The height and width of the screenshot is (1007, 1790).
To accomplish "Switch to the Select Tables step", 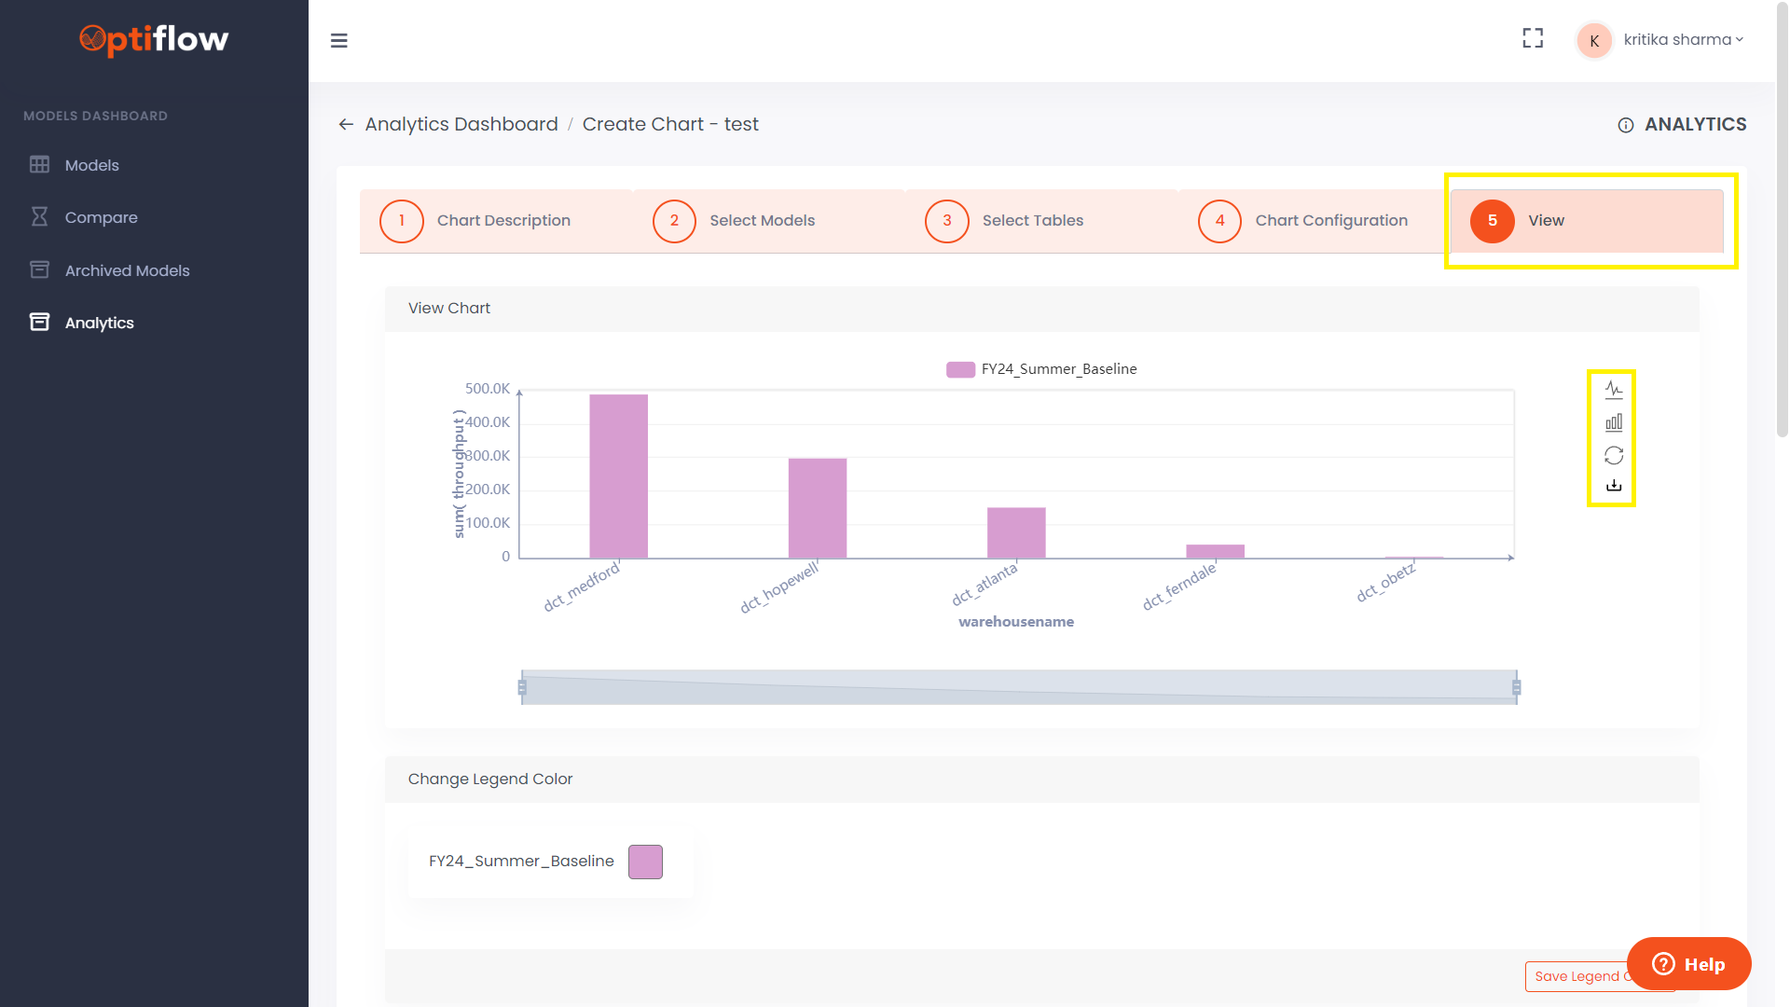I will pos(1033,221).
